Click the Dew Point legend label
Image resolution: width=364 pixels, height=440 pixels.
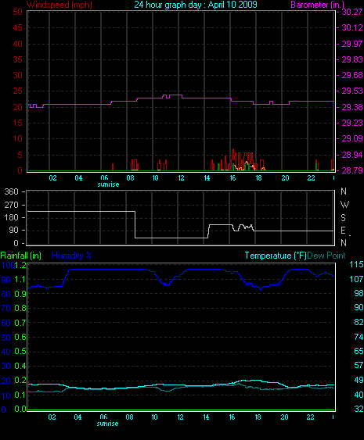326,256
